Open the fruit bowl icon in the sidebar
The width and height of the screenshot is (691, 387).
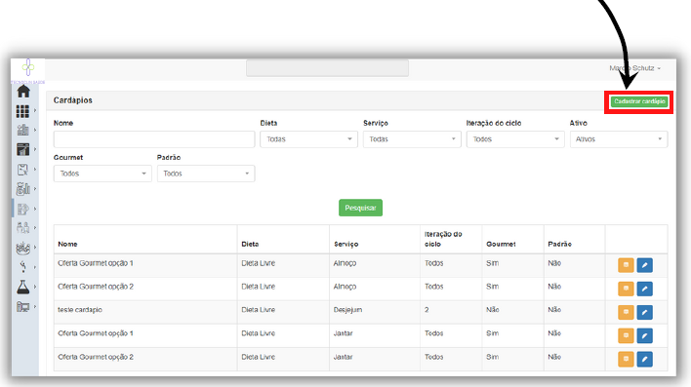22,248
